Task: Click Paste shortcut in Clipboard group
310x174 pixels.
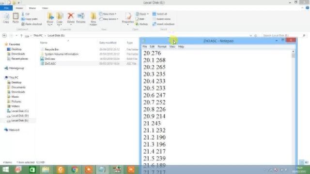Action: [31, 24]
